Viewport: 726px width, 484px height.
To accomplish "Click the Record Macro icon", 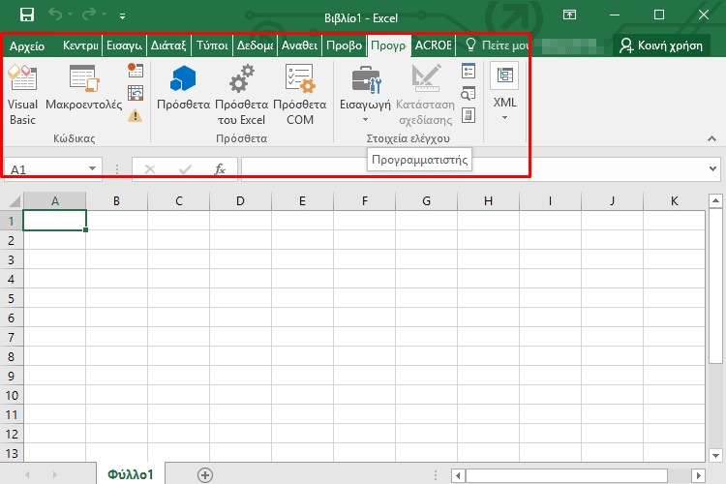I will 136,71.
